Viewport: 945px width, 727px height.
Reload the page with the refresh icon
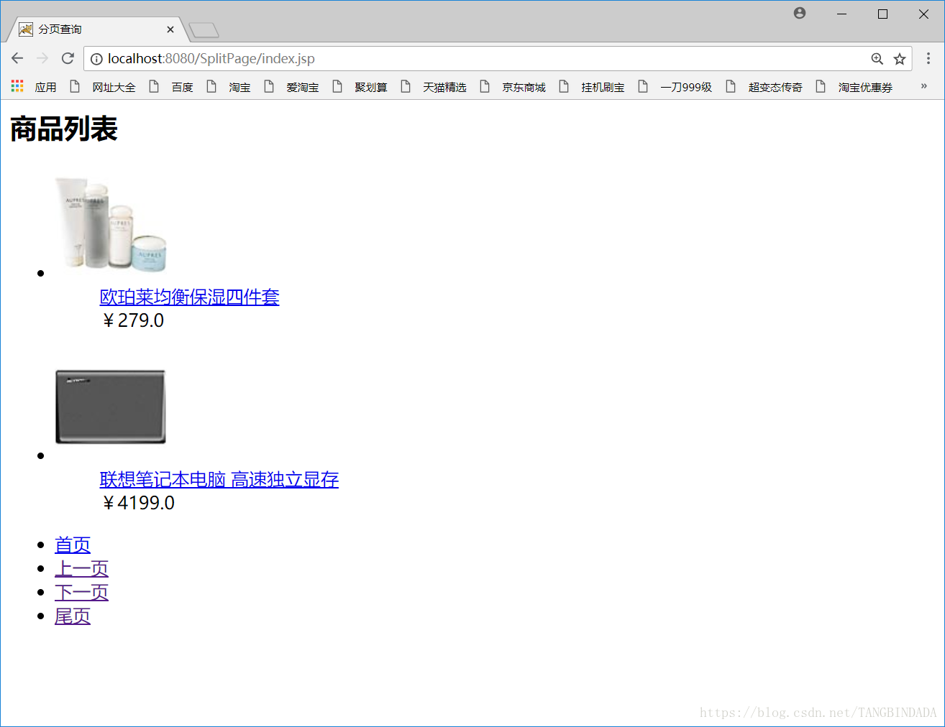tap(68, 58)
